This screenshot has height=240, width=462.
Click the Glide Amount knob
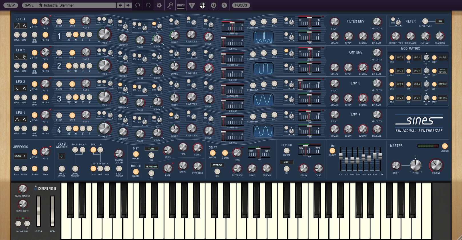coord(23,189)
